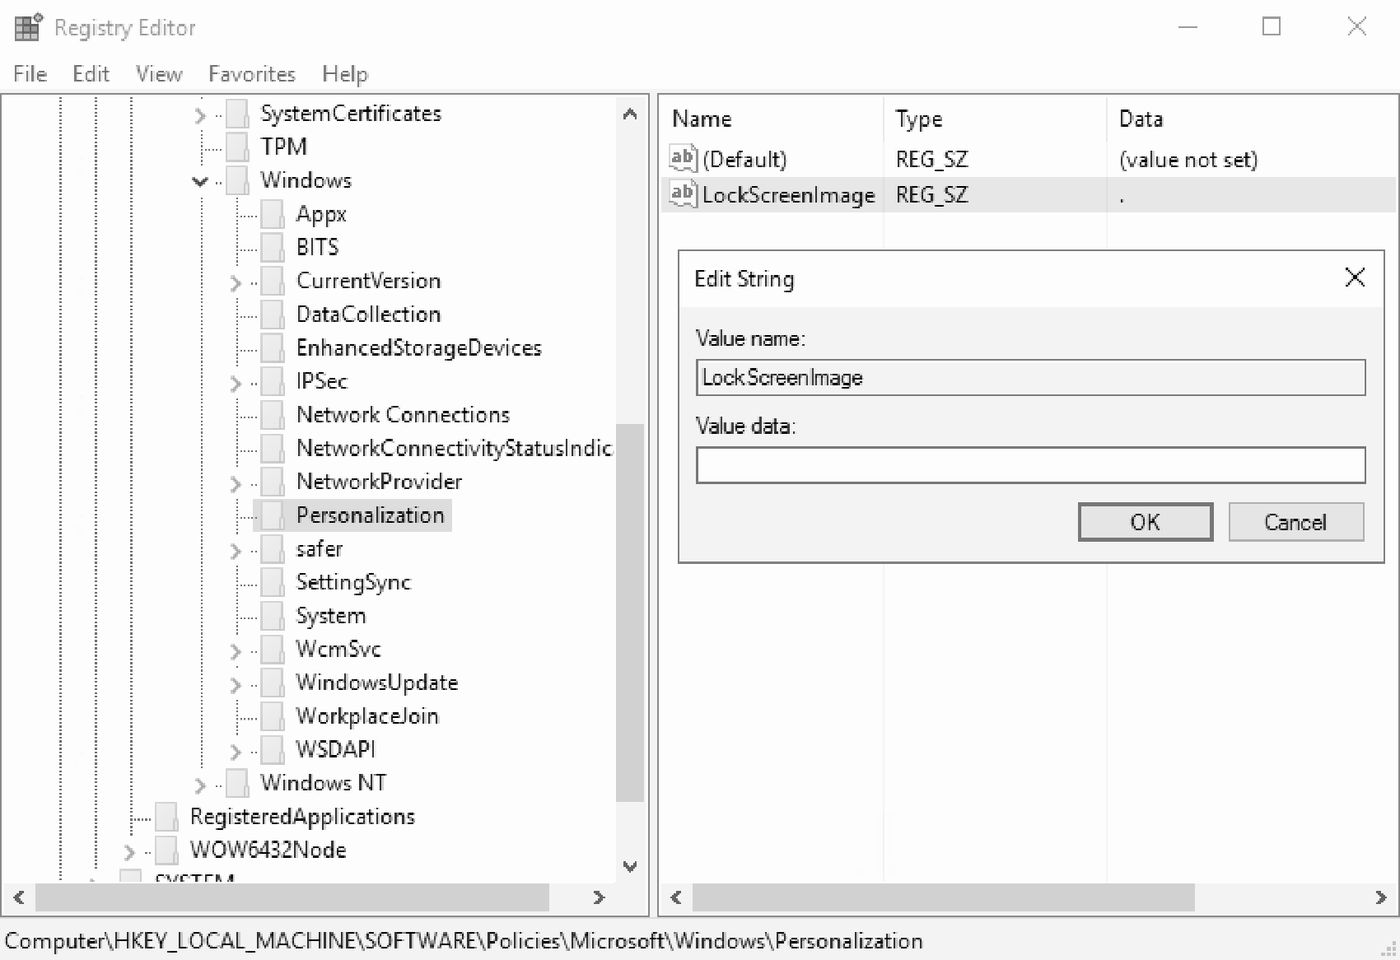
Task: Open the Favorites menu
Action: point(251,74)
